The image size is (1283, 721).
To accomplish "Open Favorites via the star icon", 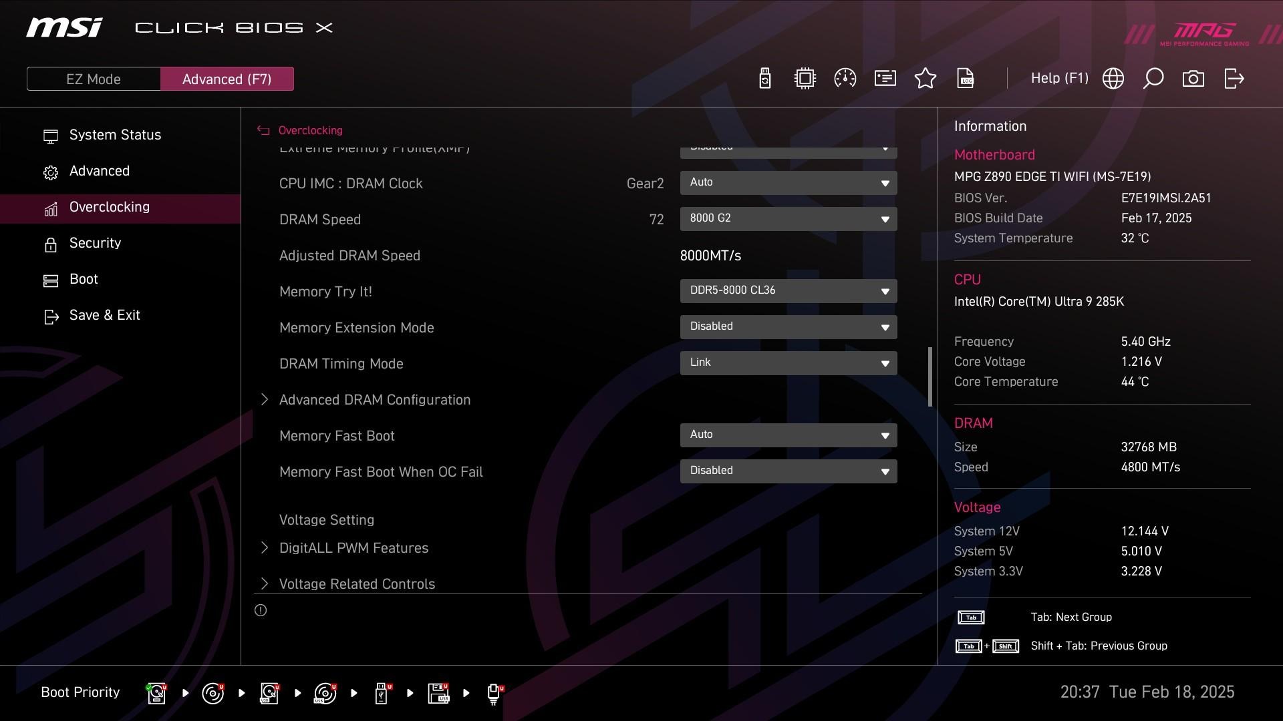I will (x=925, y=79).
